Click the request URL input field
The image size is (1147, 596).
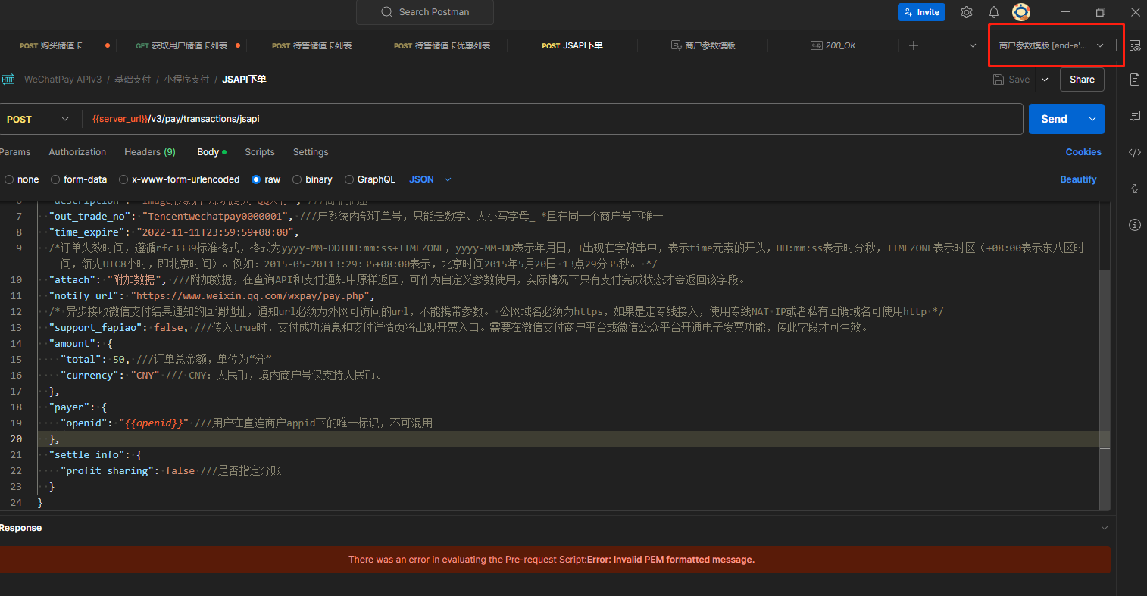(552, 119)
